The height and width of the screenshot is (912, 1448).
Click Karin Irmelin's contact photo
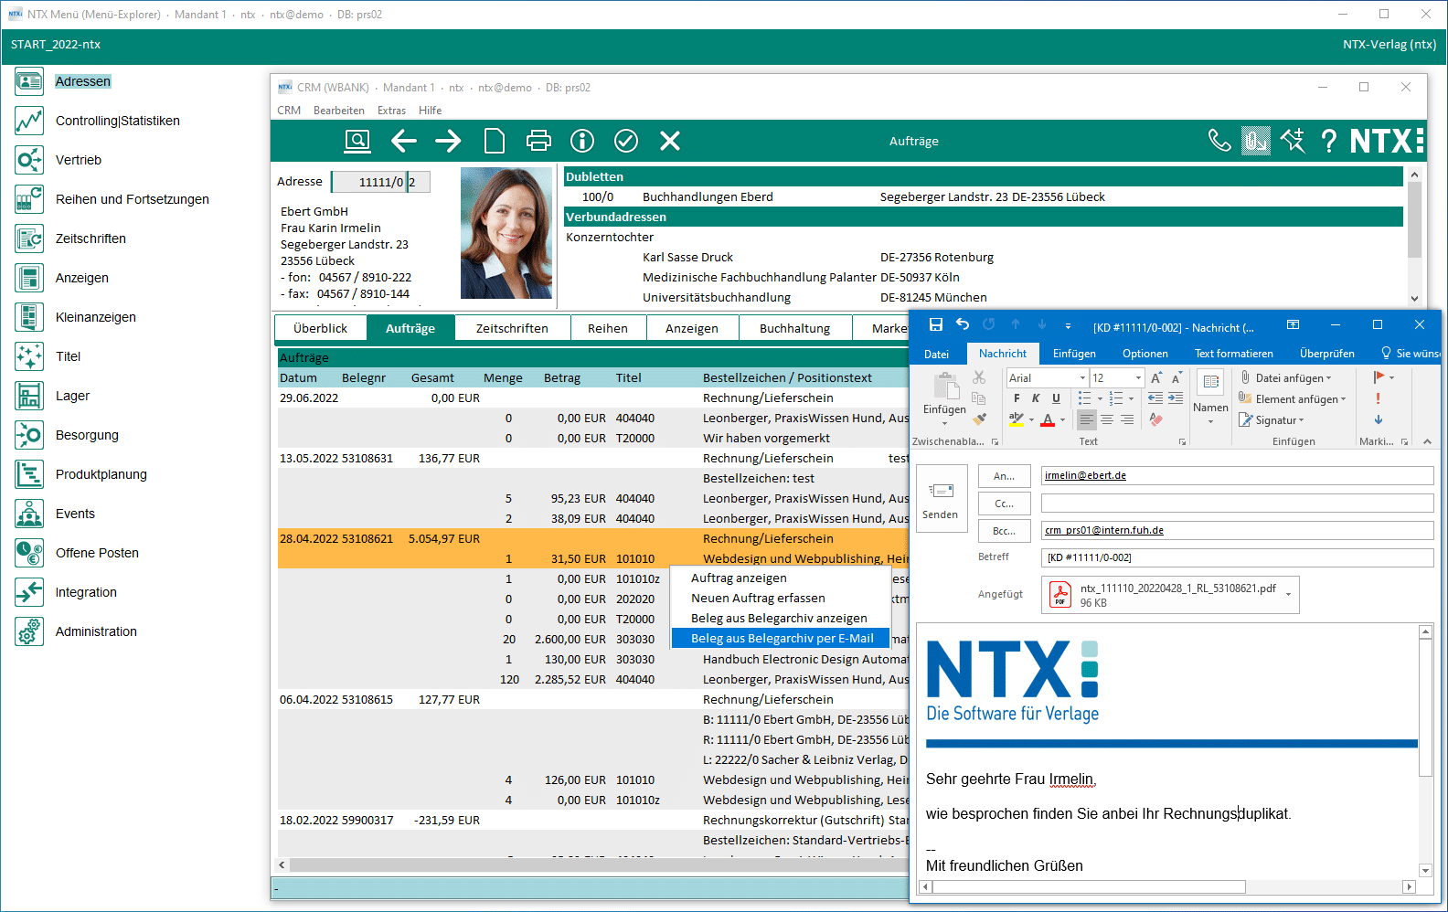pyautogui.click(x=506, y=233)
